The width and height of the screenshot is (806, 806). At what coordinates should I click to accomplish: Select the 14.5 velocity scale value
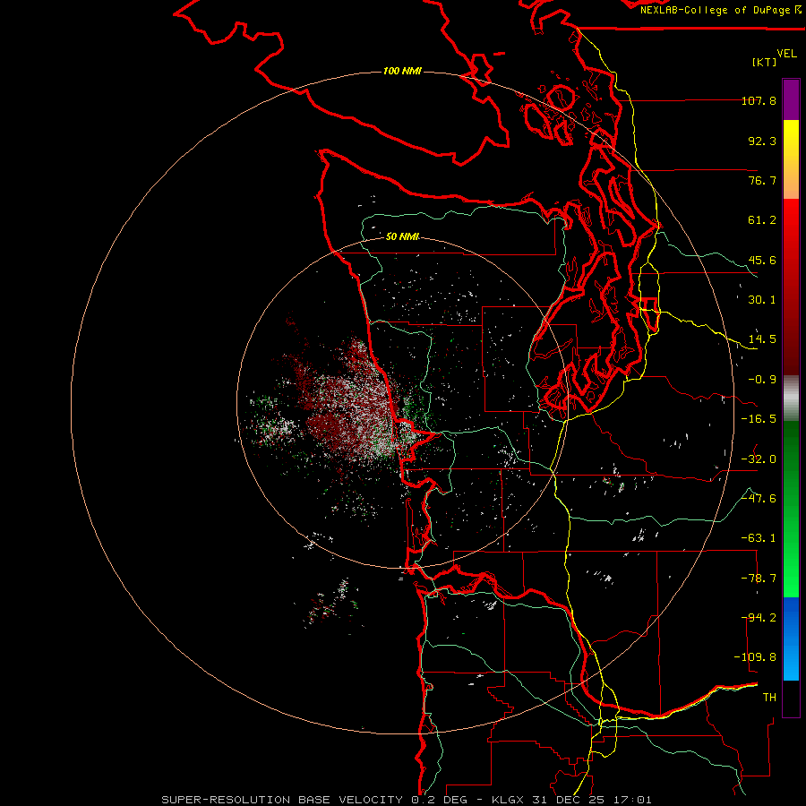coord(762,339)
